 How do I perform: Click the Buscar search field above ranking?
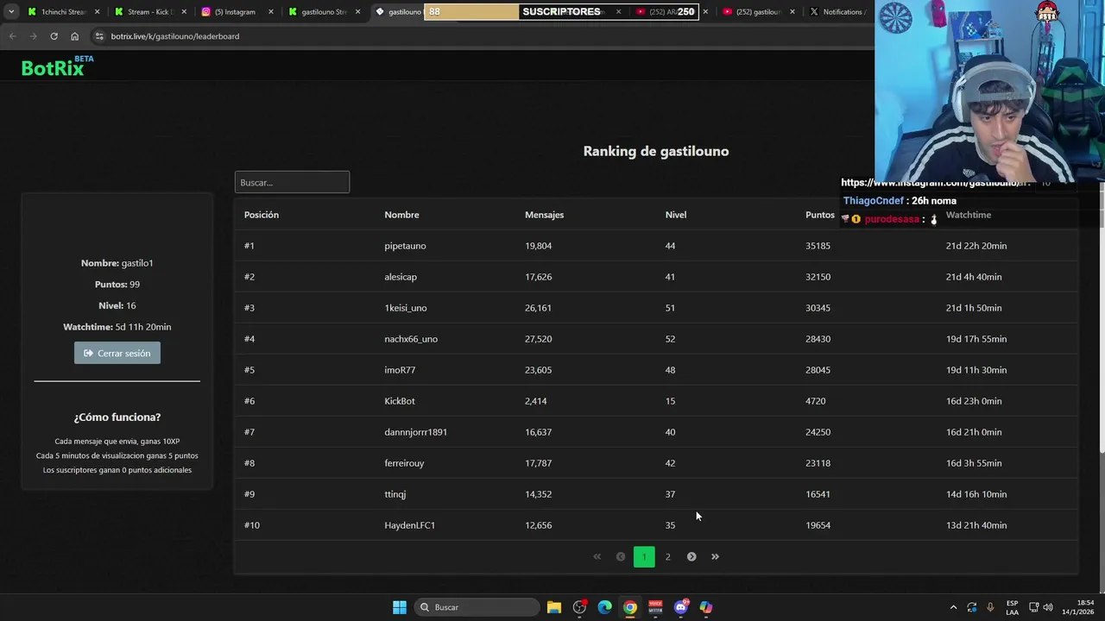[292, 182]
